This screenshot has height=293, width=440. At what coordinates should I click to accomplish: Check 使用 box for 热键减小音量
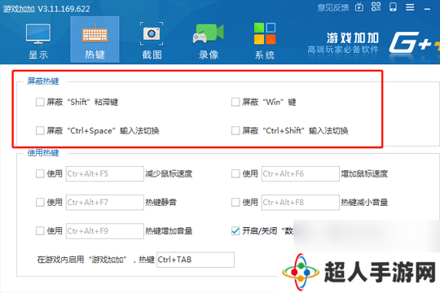point(235,202)
